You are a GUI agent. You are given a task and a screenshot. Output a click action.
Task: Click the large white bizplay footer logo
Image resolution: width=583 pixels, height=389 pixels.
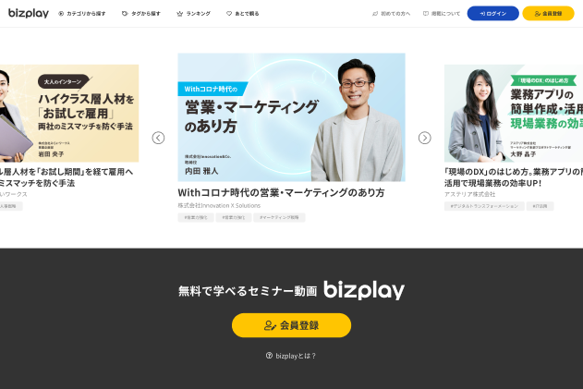[x=364, y=290]
